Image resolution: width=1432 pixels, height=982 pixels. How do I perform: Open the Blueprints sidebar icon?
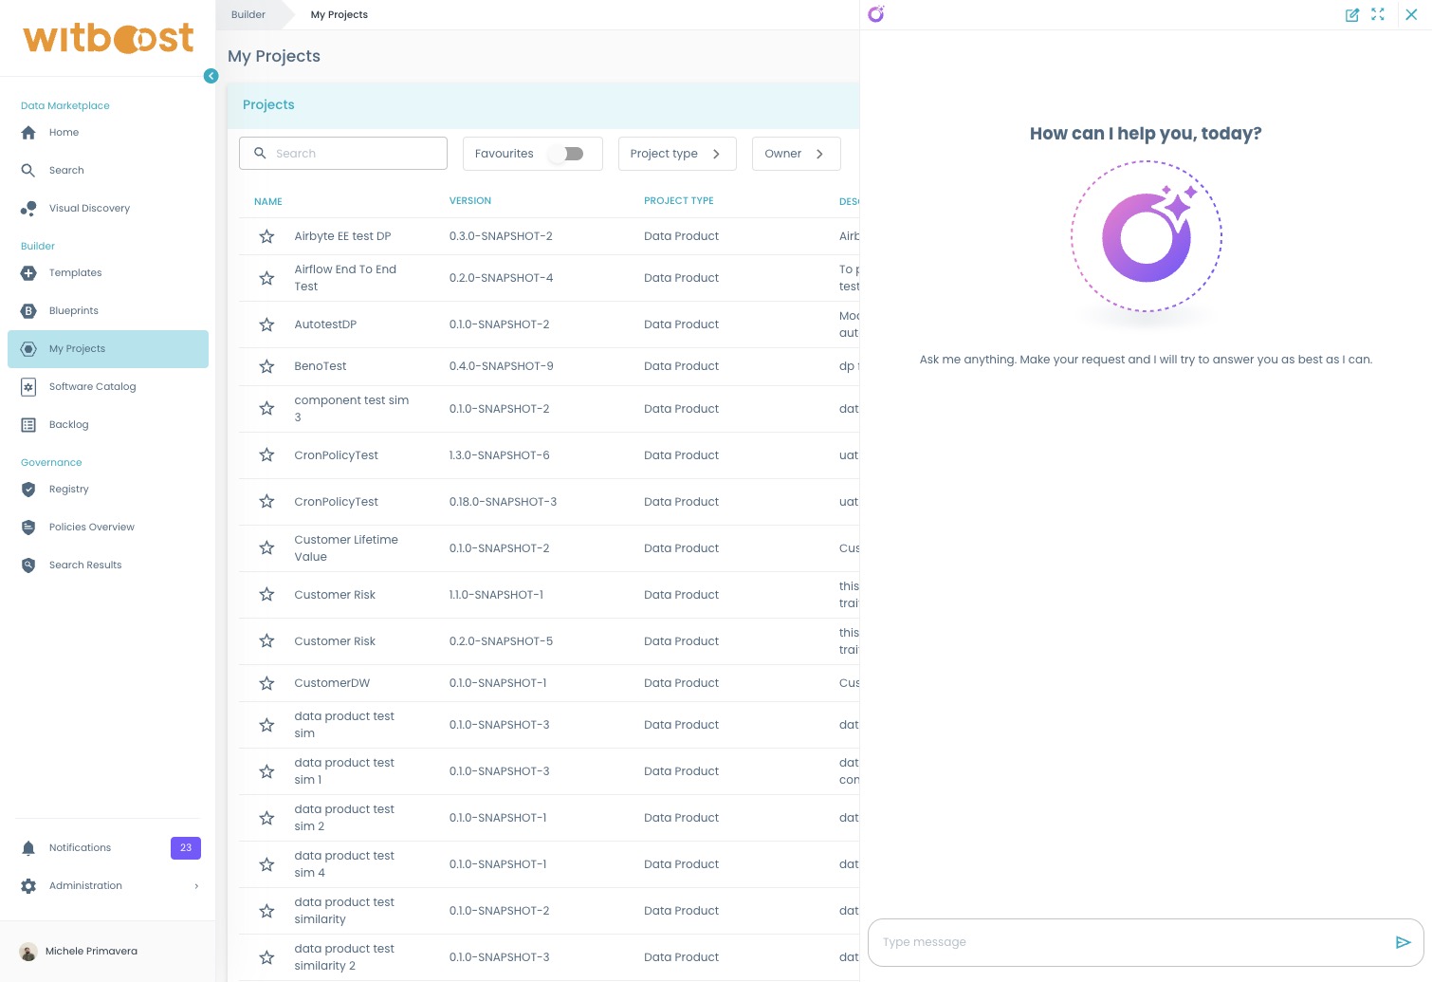(28, 311)
